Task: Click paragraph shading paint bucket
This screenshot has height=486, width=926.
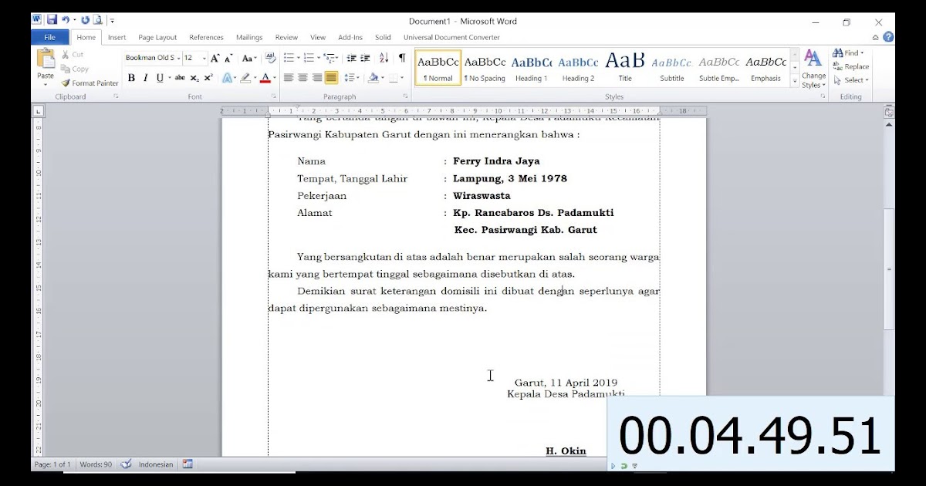Action: [373, 78]
